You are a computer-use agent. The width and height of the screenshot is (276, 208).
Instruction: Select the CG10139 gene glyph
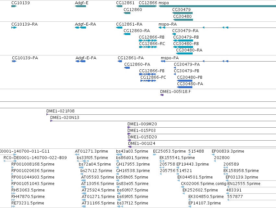(14, 6)
